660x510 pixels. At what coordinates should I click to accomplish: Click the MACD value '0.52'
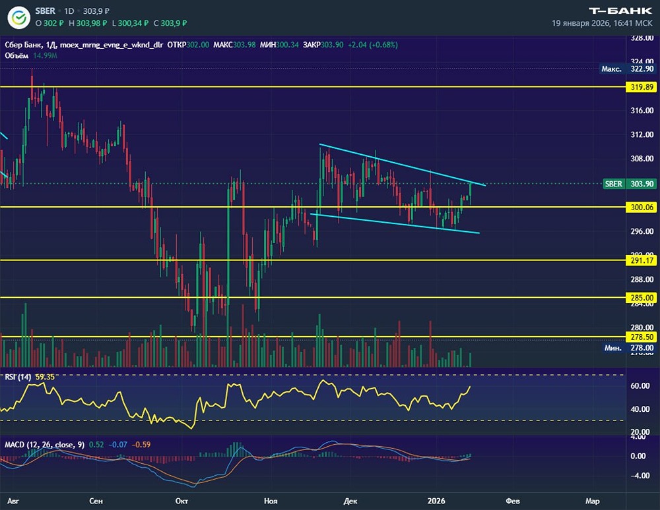coord(96,445)
